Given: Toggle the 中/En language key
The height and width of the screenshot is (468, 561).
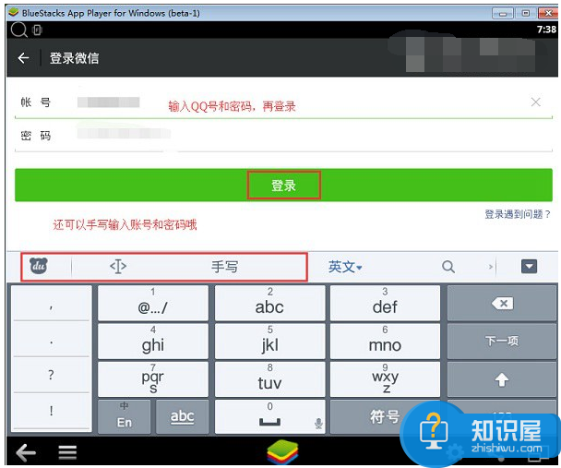Looking at the screenshot, I should (x=125, y=417).
